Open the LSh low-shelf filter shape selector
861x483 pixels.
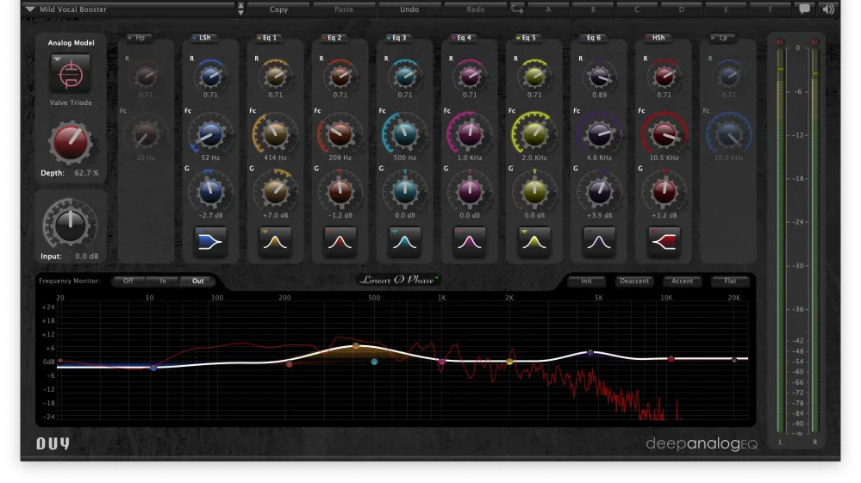(x=210, y=241)
